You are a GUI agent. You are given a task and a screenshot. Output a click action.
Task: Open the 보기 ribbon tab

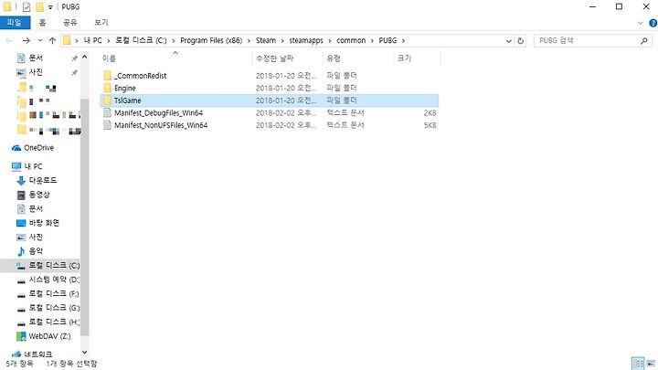(101, 22)
